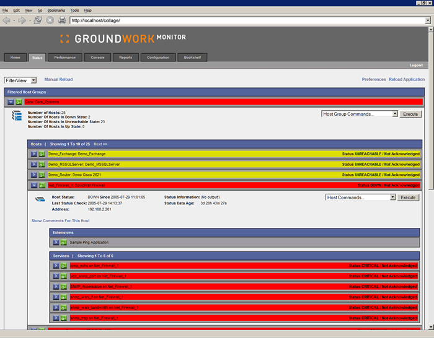Click green icon on udp_snmp_port service row
Image resolution: width=434 pixels, height=338 pixels.
[64, 276]
